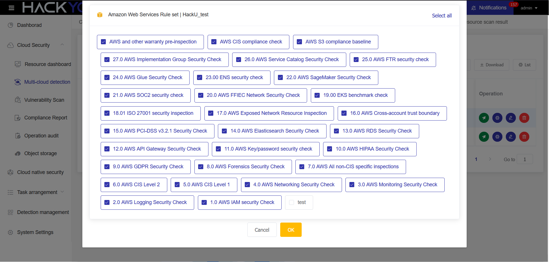Click the Detection management grid icon
Screen dimensions: 549x262
click(11, 212)
